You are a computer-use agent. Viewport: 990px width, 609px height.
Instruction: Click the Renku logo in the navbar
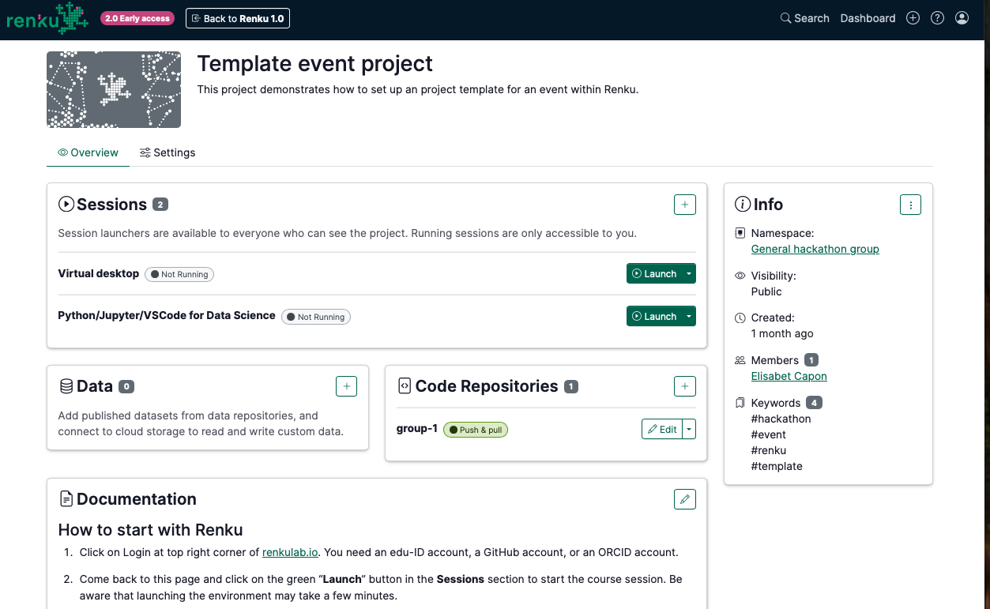(46, 17)
